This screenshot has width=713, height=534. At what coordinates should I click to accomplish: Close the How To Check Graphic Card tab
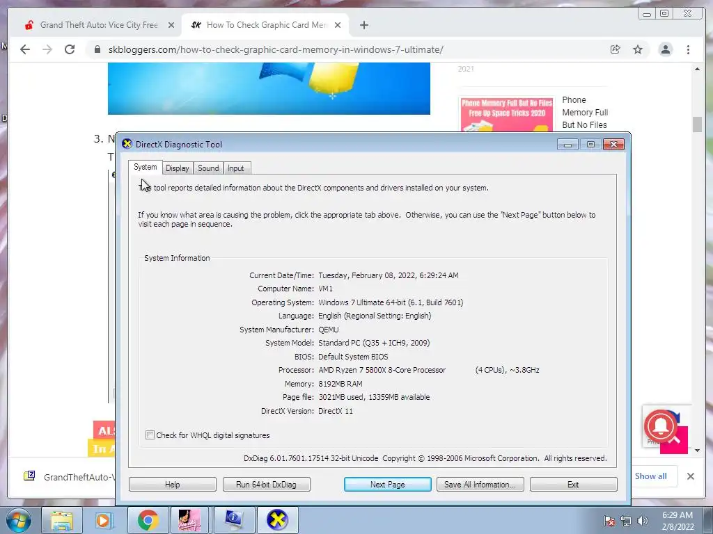[338, 25]
